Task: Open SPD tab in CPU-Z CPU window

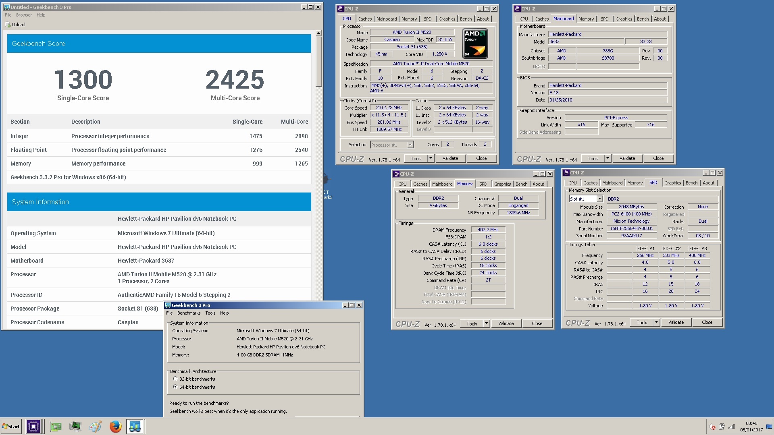Action: [427, 19]
